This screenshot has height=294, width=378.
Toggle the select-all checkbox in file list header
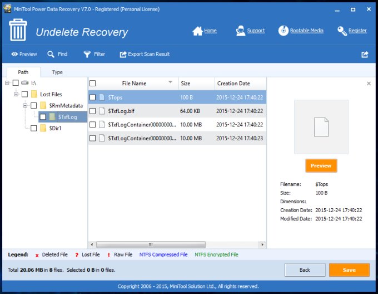(93, 84)
